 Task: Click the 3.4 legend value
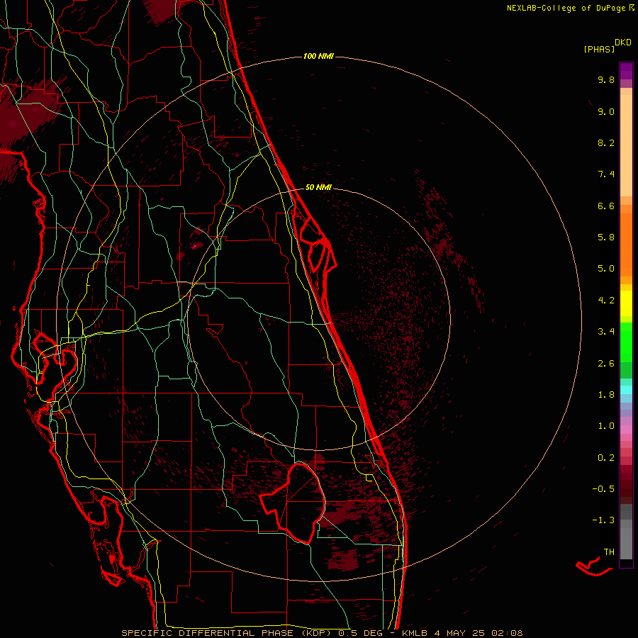coord(606,332)
